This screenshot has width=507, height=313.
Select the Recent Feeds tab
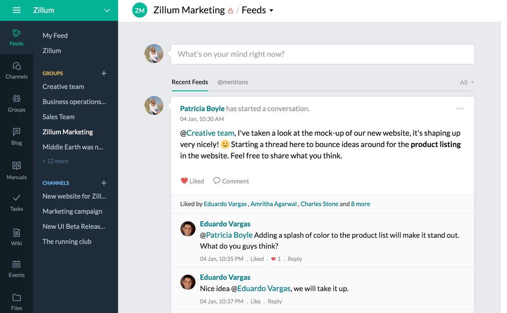190,82
